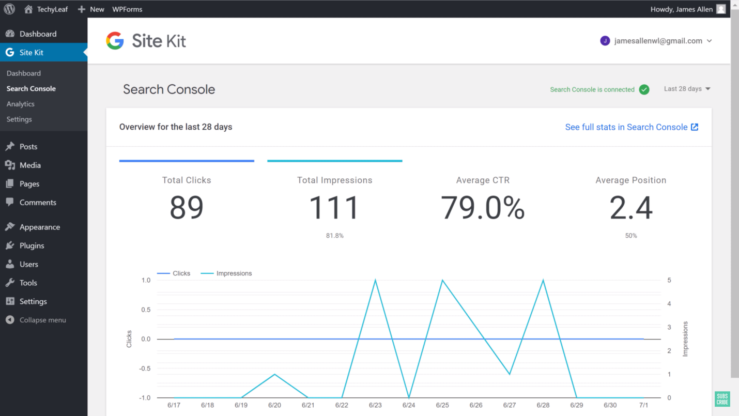This screenshot has width=739, height=416.
Task: Go to Posts menu
Action: coord(44,146)
